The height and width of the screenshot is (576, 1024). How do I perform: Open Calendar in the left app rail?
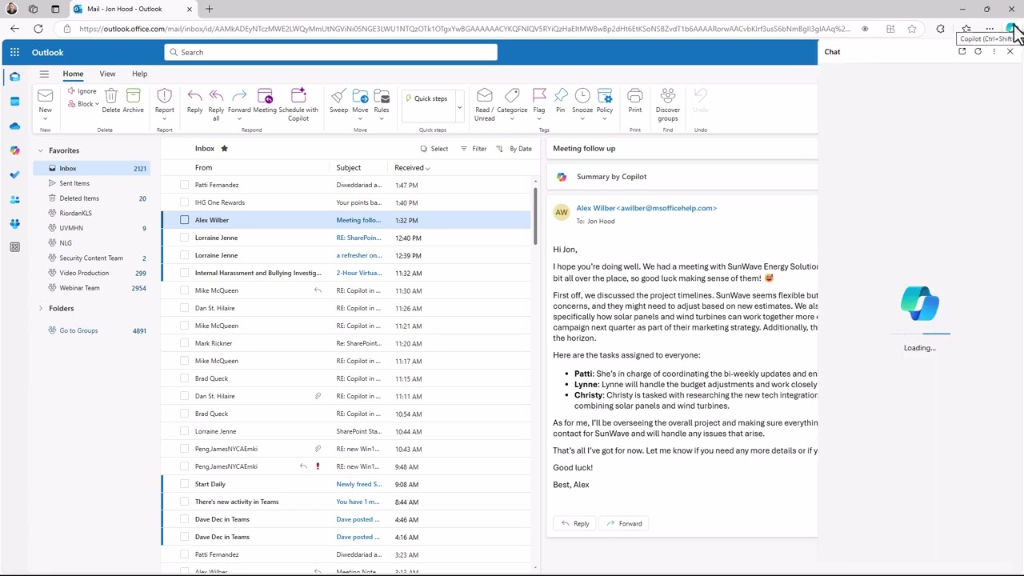pyautogui.click(x=14, y=102)
